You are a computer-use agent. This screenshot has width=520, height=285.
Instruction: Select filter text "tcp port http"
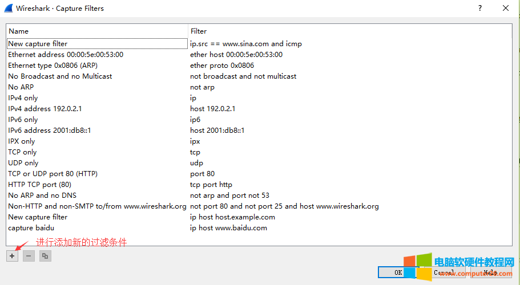tap(211, 185)
